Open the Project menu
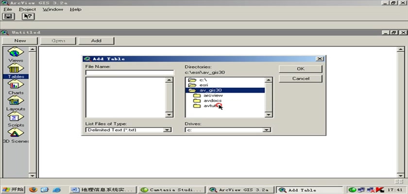Image resolution: width=408 pixels, height=194 pixels. click(27, 9)
